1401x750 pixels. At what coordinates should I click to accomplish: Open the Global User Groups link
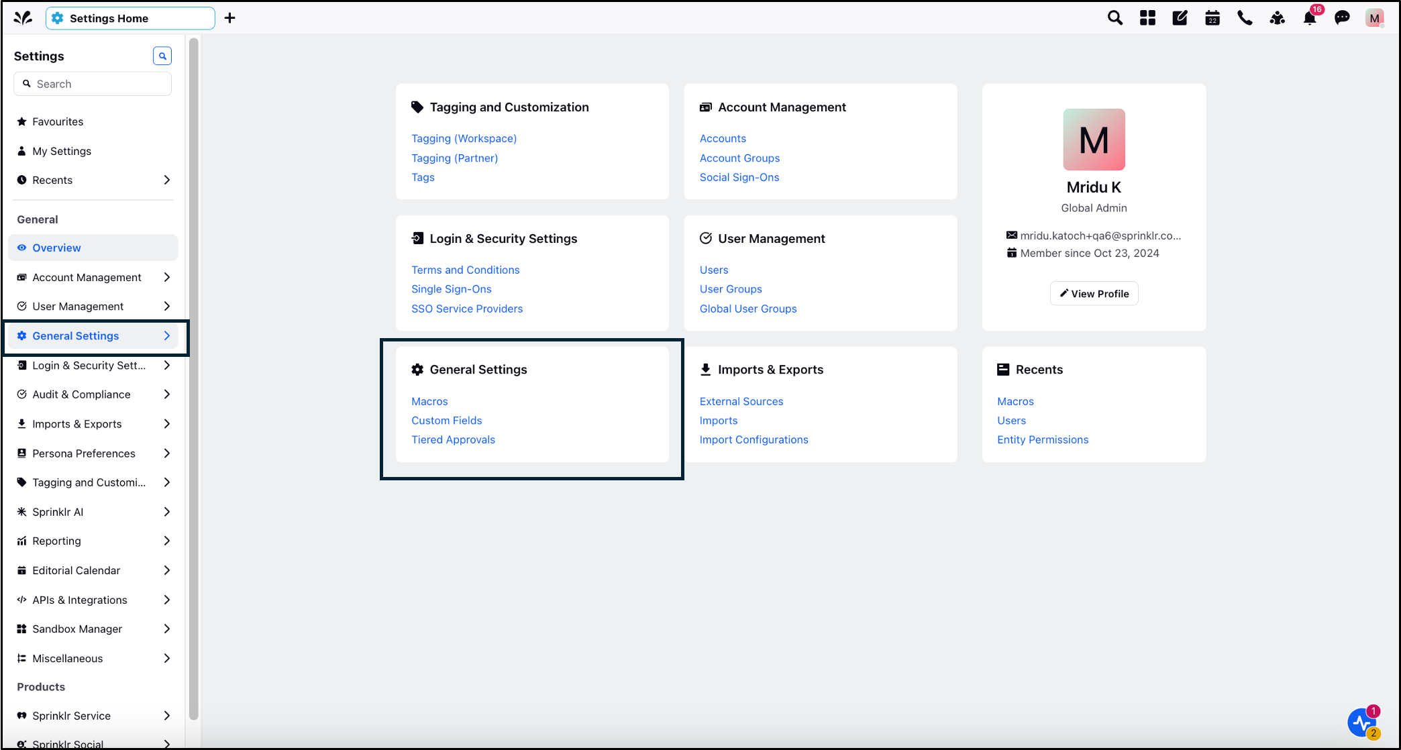click(748, 309)
